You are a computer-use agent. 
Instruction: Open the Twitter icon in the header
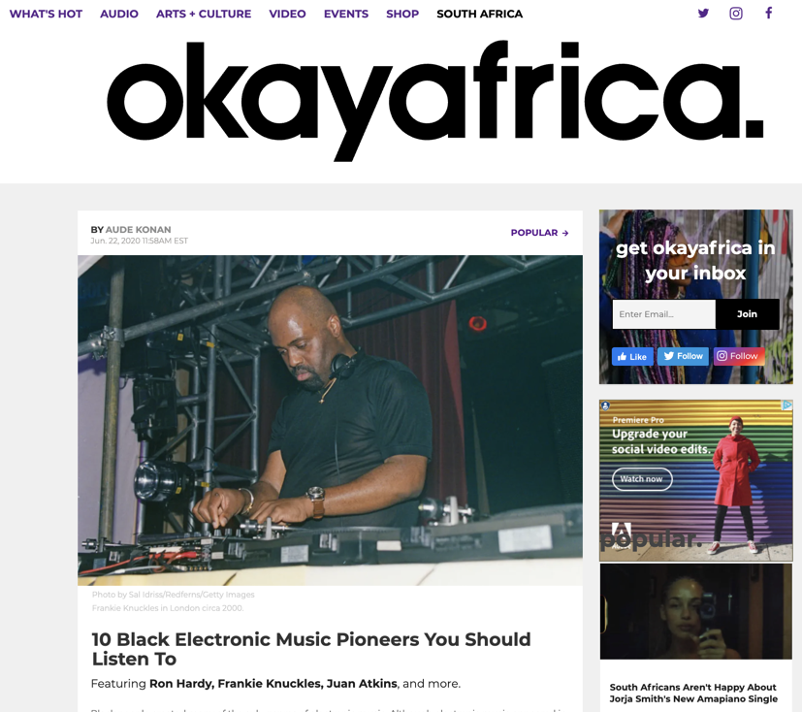pyautogui.click(x=703, y=14)
